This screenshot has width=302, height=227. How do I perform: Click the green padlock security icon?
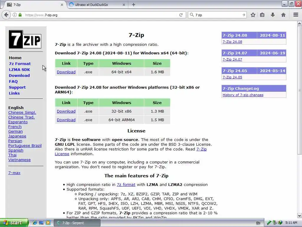pos(20,15)
